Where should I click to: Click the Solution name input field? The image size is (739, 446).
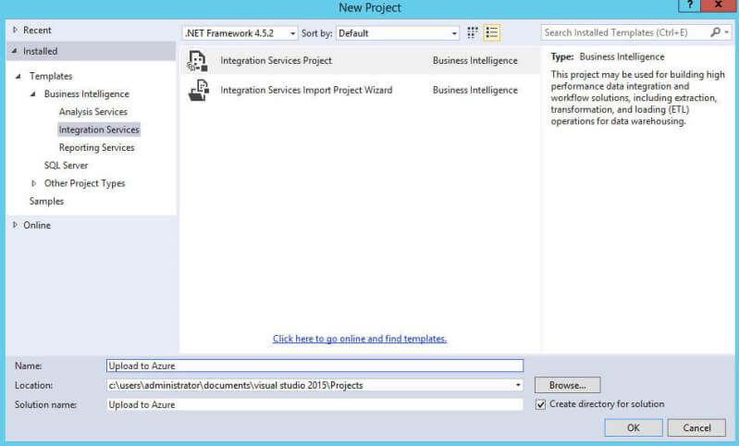314,404
